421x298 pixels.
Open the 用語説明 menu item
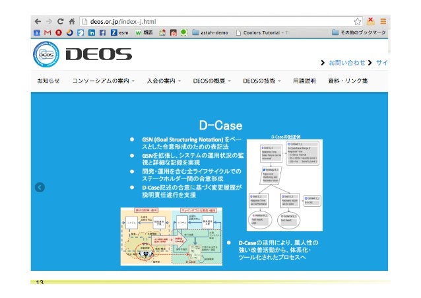(x=304, y=81)
